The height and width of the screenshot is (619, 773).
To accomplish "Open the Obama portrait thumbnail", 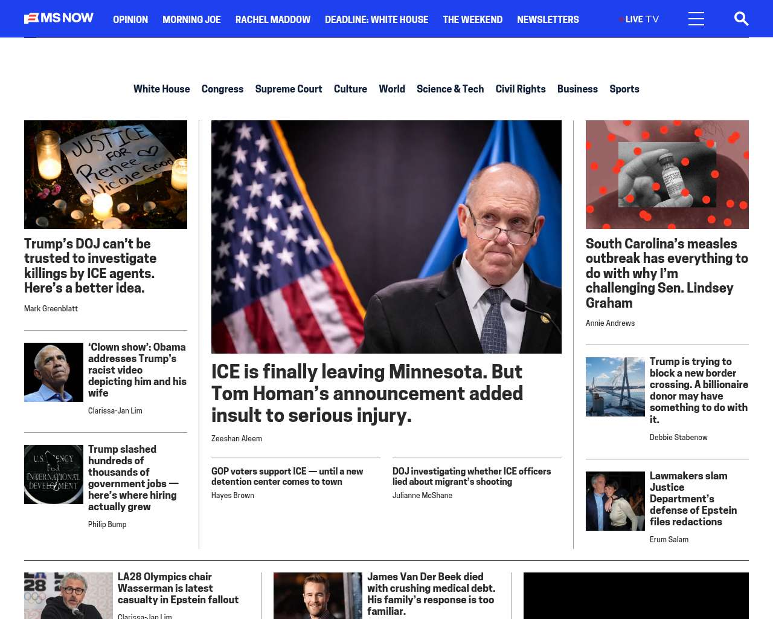I will pos(54,372).
